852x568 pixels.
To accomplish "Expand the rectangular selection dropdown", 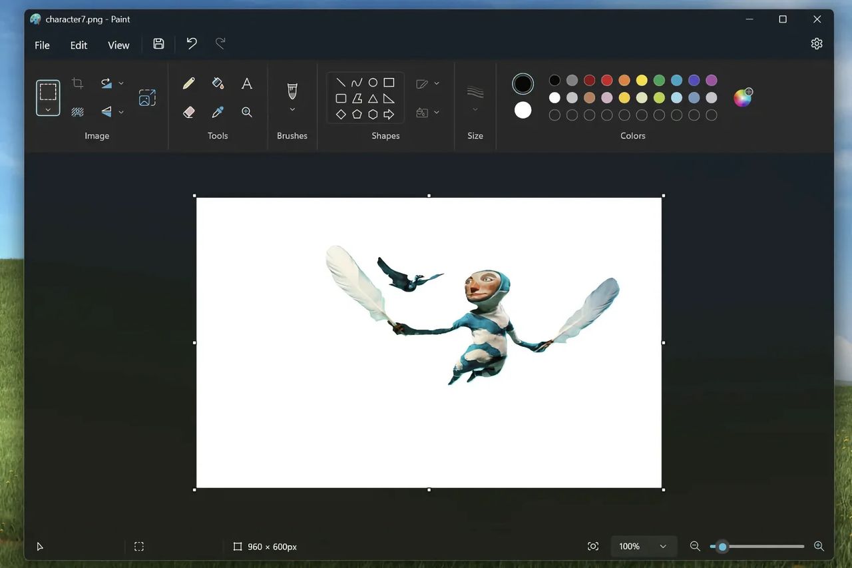I will [x=47, y=108].
